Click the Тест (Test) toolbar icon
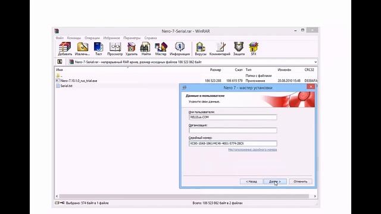381x214 pixels. point(98,49)
